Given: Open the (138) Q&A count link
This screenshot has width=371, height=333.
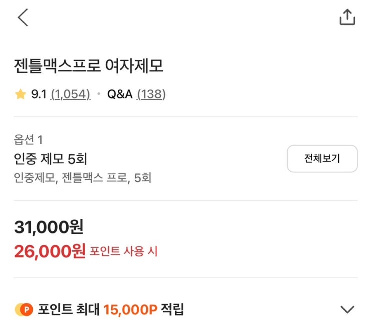Looking at the screenshot, I should click(151, 94).
